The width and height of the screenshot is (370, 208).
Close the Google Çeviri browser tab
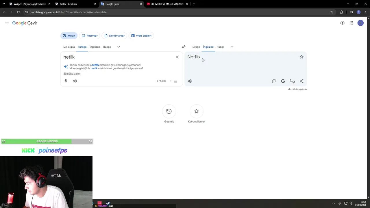tap(141, 4)
